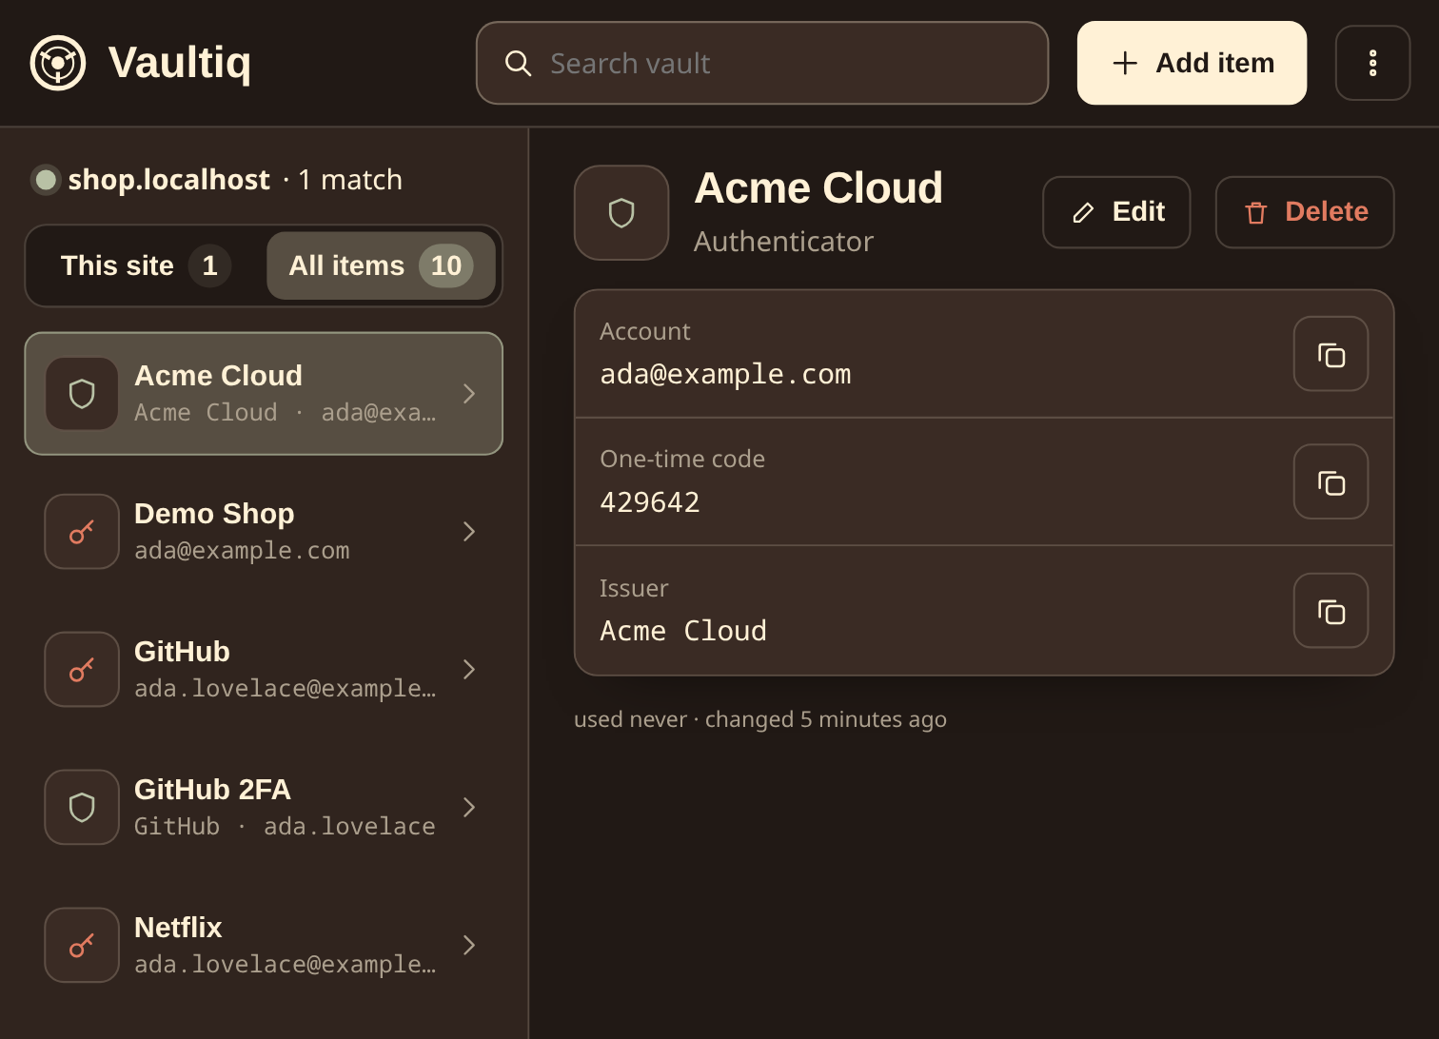Click the Netflix key icon
1439x1039 pixels.
click(82, 946)
